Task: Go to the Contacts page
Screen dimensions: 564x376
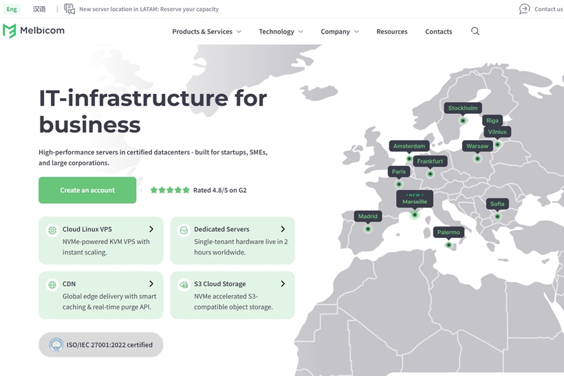Action: coord(438,32)
